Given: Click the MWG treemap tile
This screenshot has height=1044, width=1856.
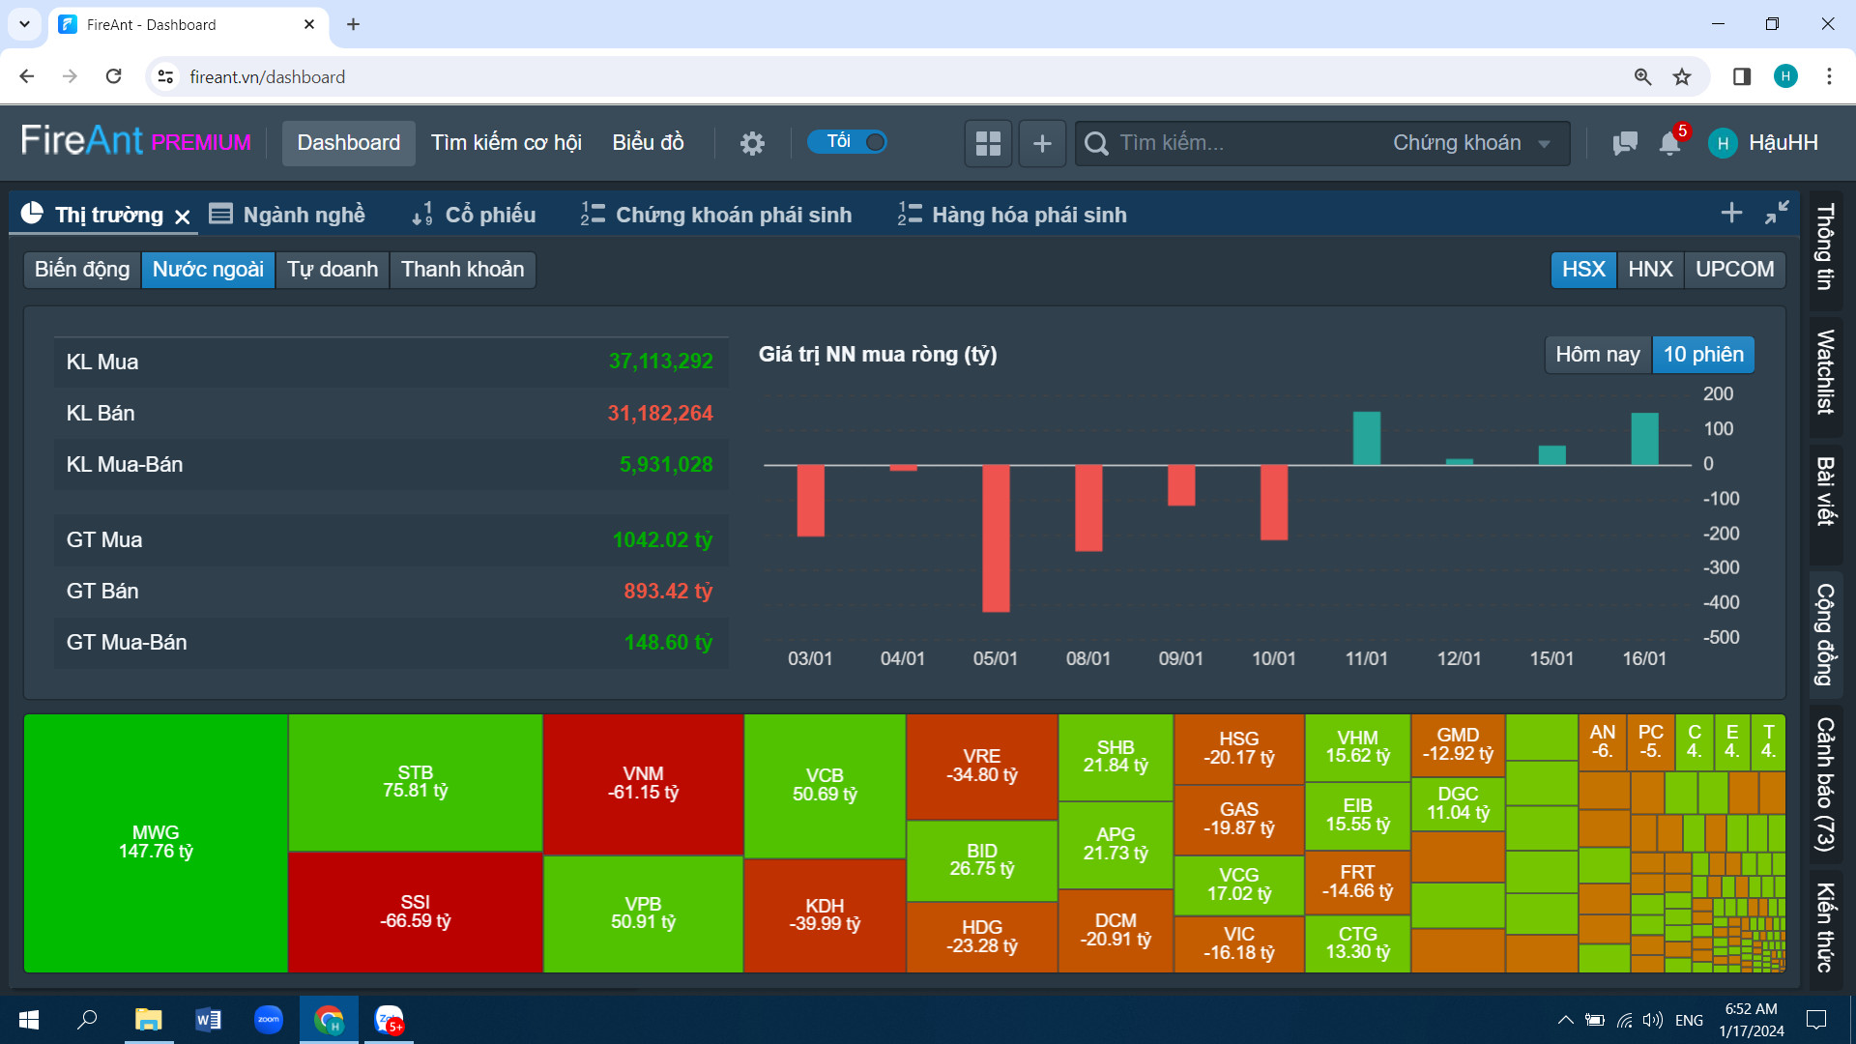Looking at the screenshot, I should (156, 843).
